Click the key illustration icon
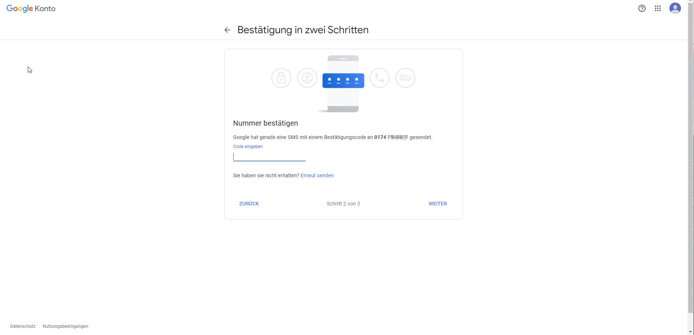This screenshot has width=694, height=335. tap(405, 78)
